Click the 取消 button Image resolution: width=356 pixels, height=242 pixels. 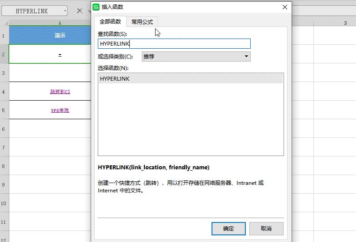pos(266,228)
